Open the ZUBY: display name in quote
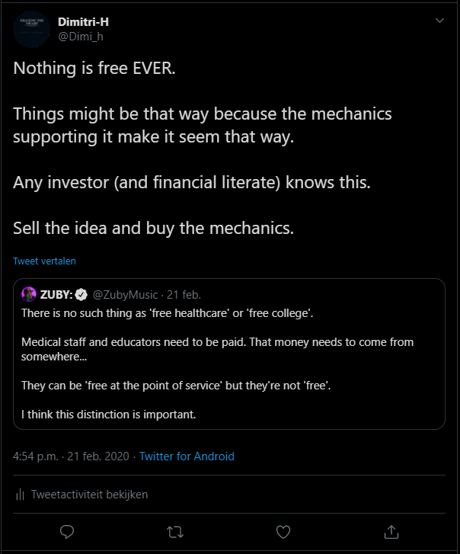460x554 pixels. click(57, 295)
